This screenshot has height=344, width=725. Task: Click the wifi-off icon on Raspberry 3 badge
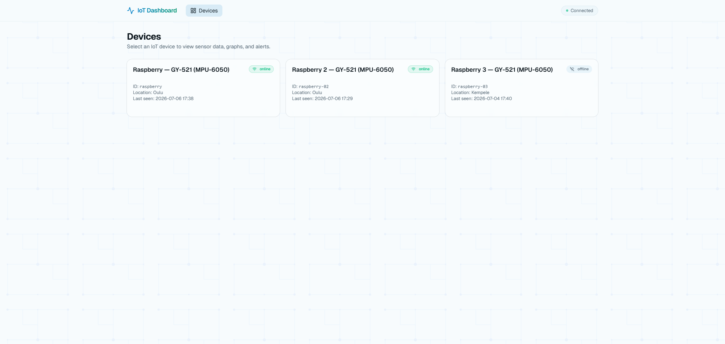click(x=572, y=69)
